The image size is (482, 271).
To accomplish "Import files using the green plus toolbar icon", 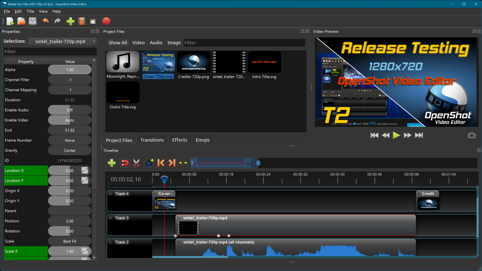I will pos(70,21).
